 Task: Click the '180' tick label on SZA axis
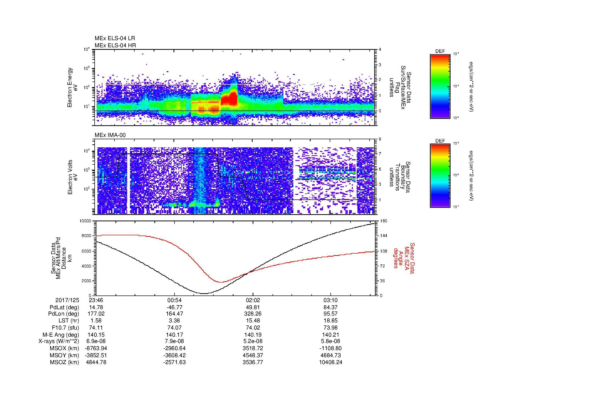383,221
